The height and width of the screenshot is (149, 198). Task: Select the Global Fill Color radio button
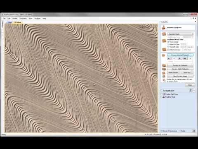168,44
